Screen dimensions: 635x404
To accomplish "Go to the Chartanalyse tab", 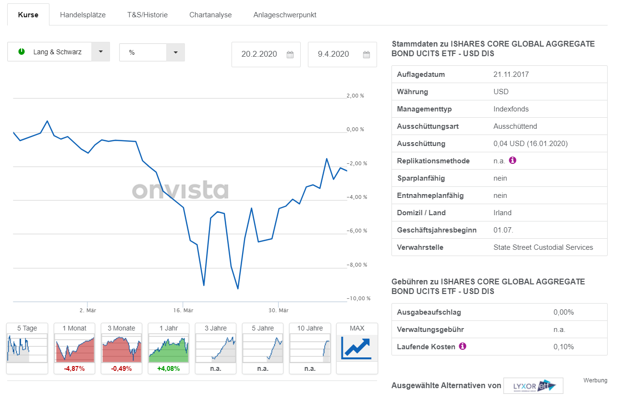I will tap(210, 15).
